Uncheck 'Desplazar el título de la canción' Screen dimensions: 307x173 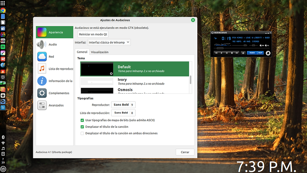(82, 127)
